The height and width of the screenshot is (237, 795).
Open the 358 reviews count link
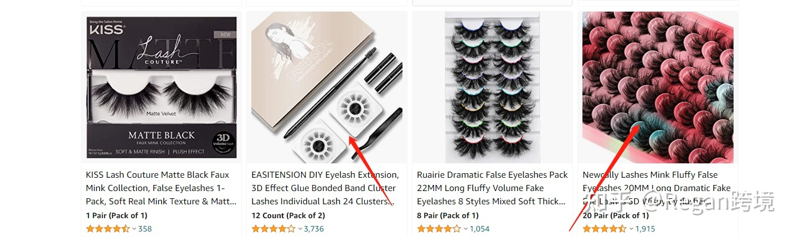pos(145,229)
